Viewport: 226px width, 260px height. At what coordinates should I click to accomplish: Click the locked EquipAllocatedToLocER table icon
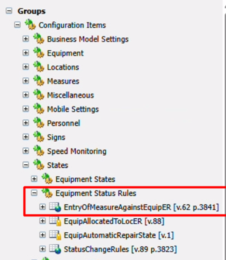tap(55, 221)
